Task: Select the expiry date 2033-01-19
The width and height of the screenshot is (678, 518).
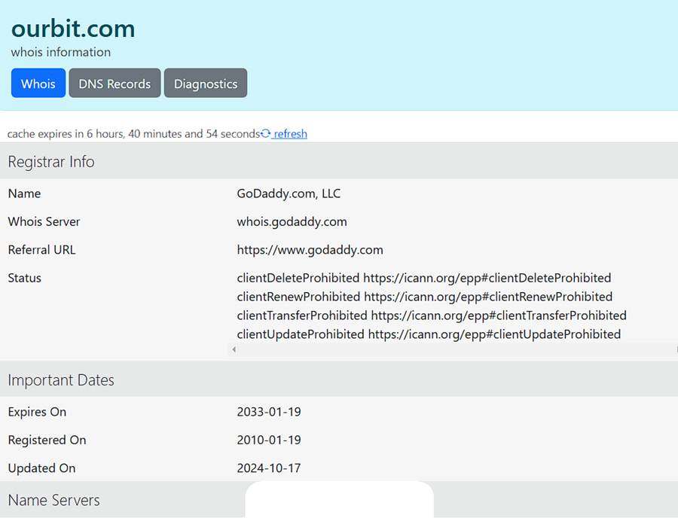Action: 269,412
